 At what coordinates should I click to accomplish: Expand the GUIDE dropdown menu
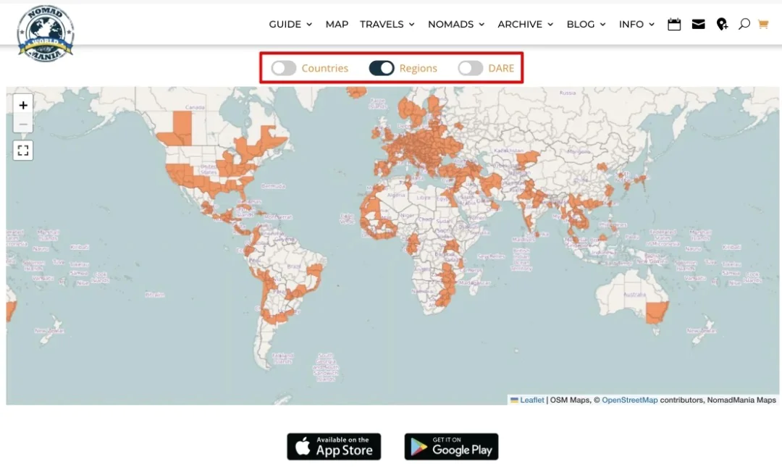pyautogui.click(x=290, y=25)
